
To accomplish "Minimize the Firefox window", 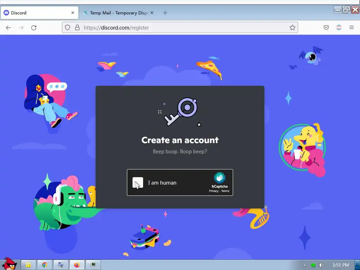I will [338, 10].
